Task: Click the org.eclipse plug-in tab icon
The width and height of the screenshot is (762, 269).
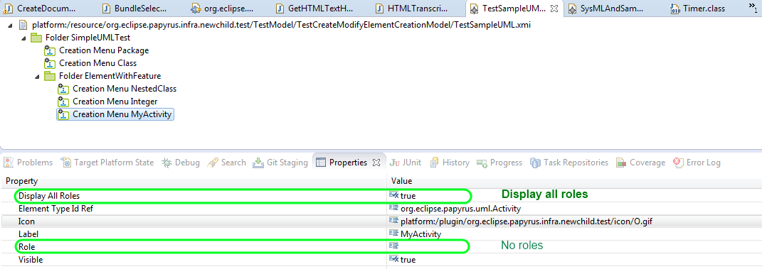Action: 196,9
